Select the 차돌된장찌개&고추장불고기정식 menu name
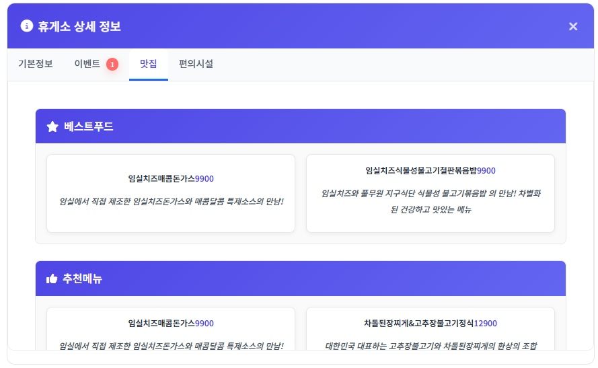Viewport: 598px width, 368px height. coord(419,324)
